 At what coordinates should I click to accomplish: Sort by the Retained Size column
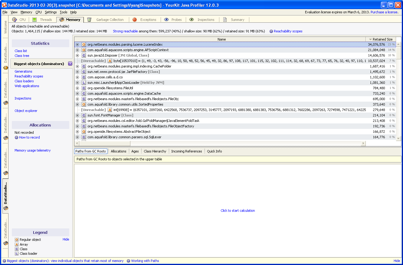point(381,39)
